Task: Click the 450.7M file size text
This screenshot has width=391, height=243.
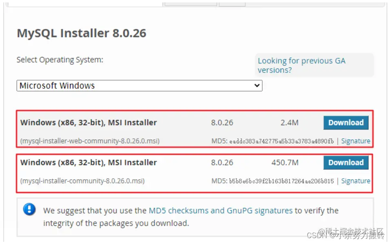Action: [x=285, y=162]
